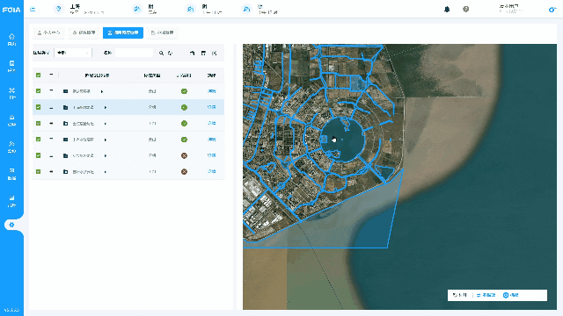Screen dimensions: 563x316
Task: Click the blue circular-icon button in map toolbar
Action: pos(510,295)
